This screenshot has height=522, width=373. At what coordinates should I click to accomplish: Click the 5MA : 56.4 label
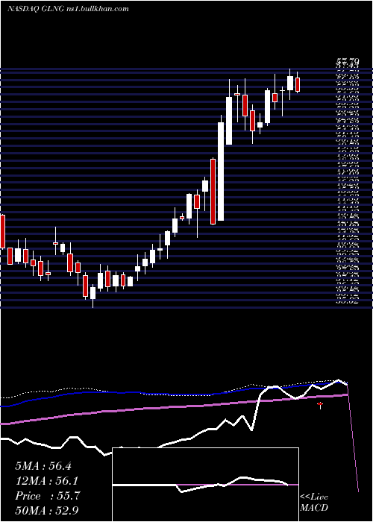43,466
